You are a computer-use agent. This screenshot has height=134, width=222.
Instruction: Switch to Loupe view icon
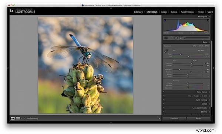(13, 118)
